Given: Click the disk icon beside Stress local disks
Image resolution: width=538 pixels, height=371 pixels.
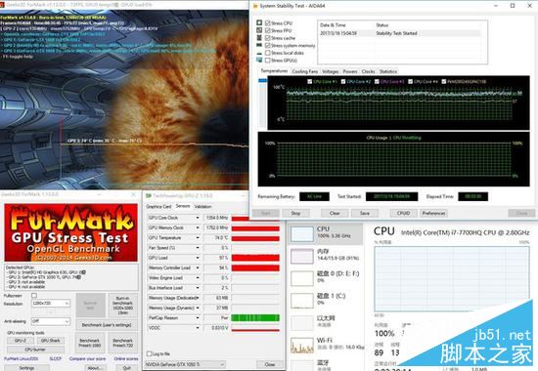Looking at the screenshot, I should point(259,53).
